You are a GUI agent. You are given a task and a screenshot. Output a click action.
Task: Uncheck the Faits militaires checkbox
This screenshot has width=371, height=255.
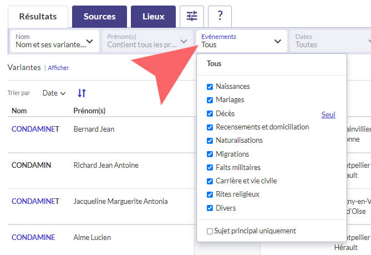point(210,168)
